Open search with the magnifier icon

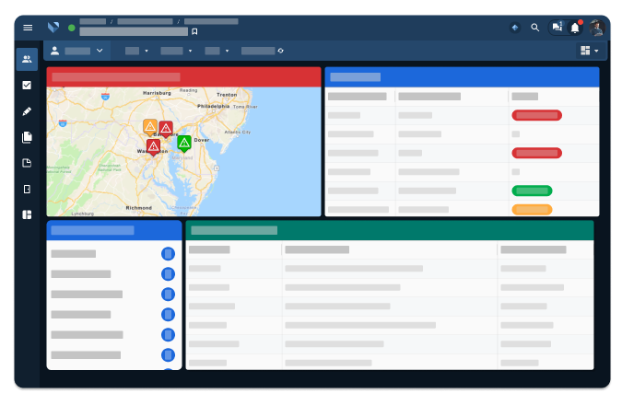point(534,28)
